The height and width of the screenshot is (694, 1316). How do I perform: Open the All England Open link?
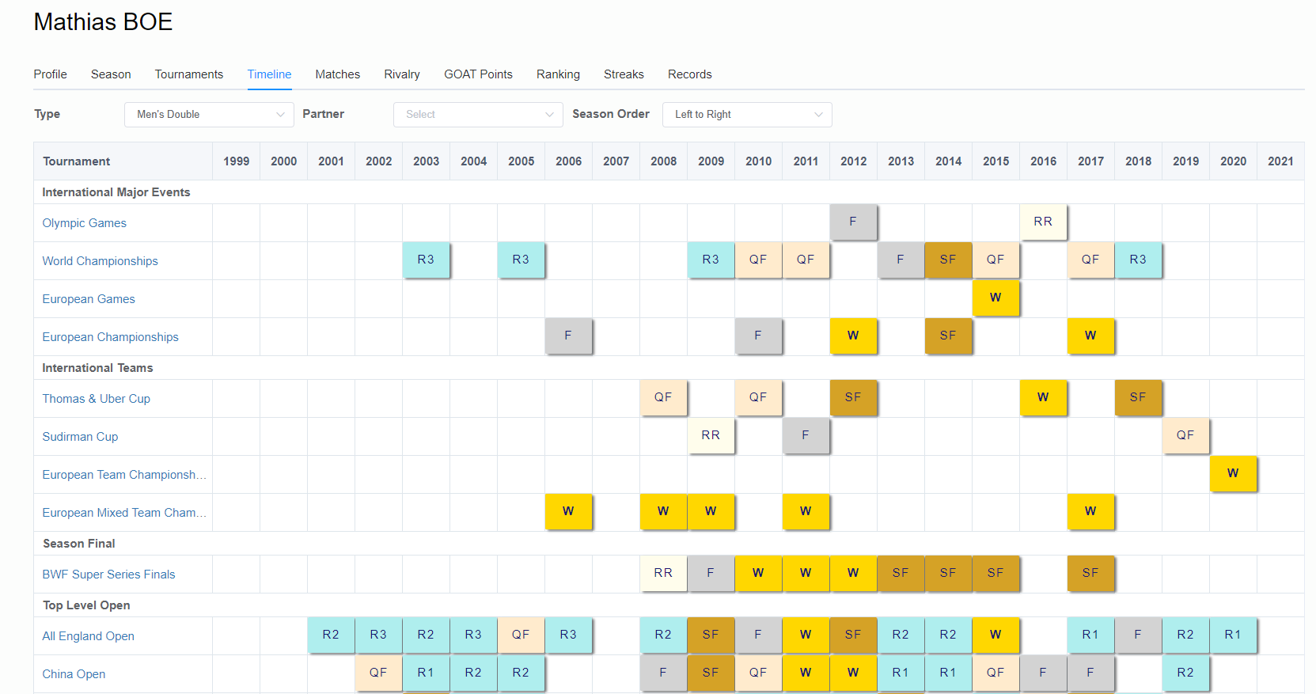coord(88,636)
